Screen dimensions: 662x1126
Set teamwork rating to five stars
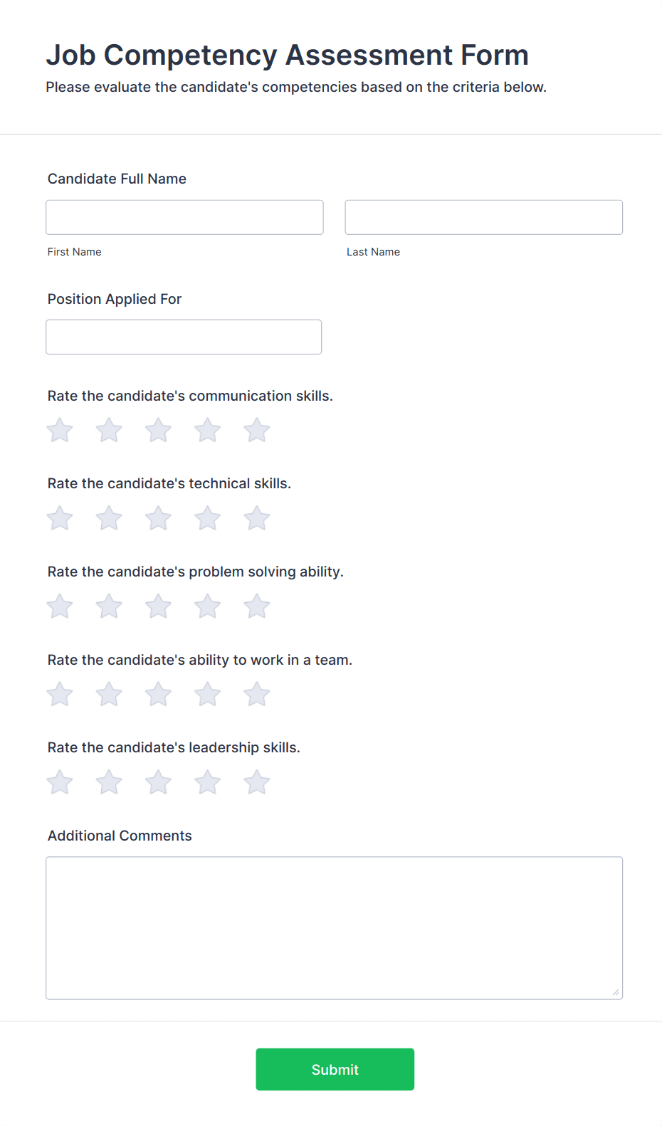coord(257,695)
